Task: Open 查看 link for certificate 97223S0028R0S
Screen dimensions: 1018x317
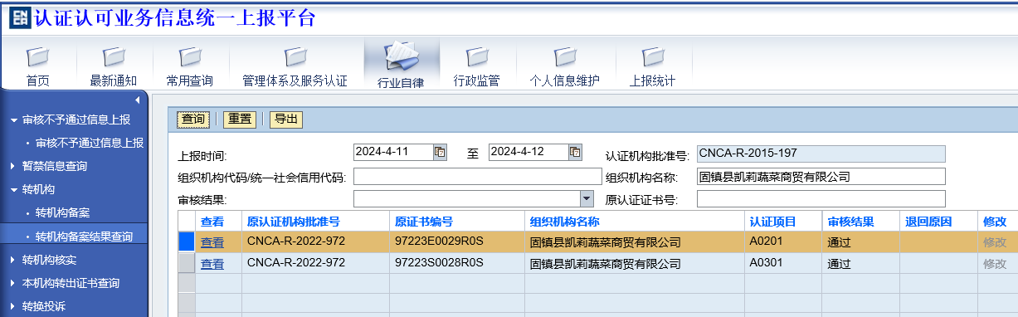Action: [x=212, y=264]
